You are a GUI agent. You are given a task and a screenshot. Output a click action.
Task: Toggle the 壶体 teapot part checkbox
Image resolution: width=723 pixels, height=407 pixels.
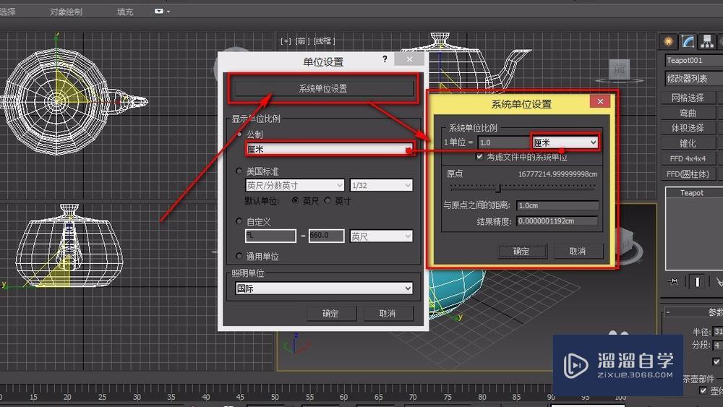tap(703, 391)
